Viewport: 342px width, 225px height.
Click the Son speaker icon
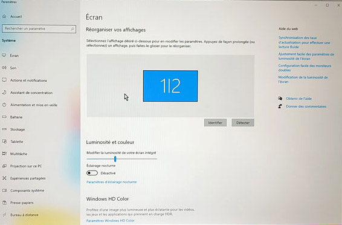click(x=4, y=68)
